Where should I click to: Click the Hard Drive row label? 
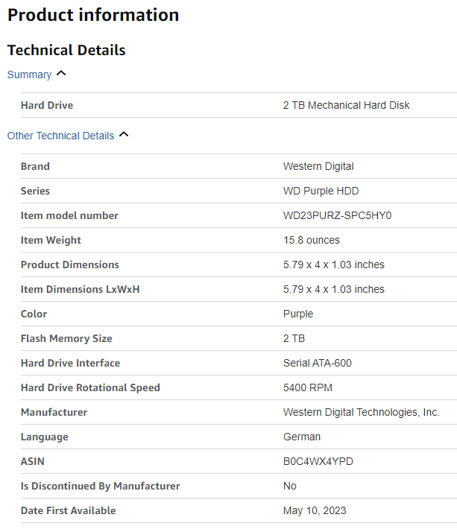pos(47,105)
